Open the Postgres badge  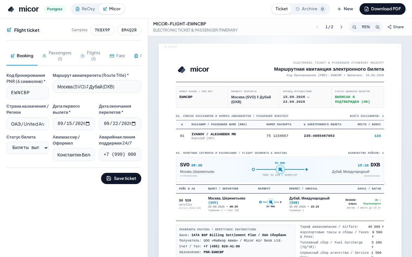[55, 9]
